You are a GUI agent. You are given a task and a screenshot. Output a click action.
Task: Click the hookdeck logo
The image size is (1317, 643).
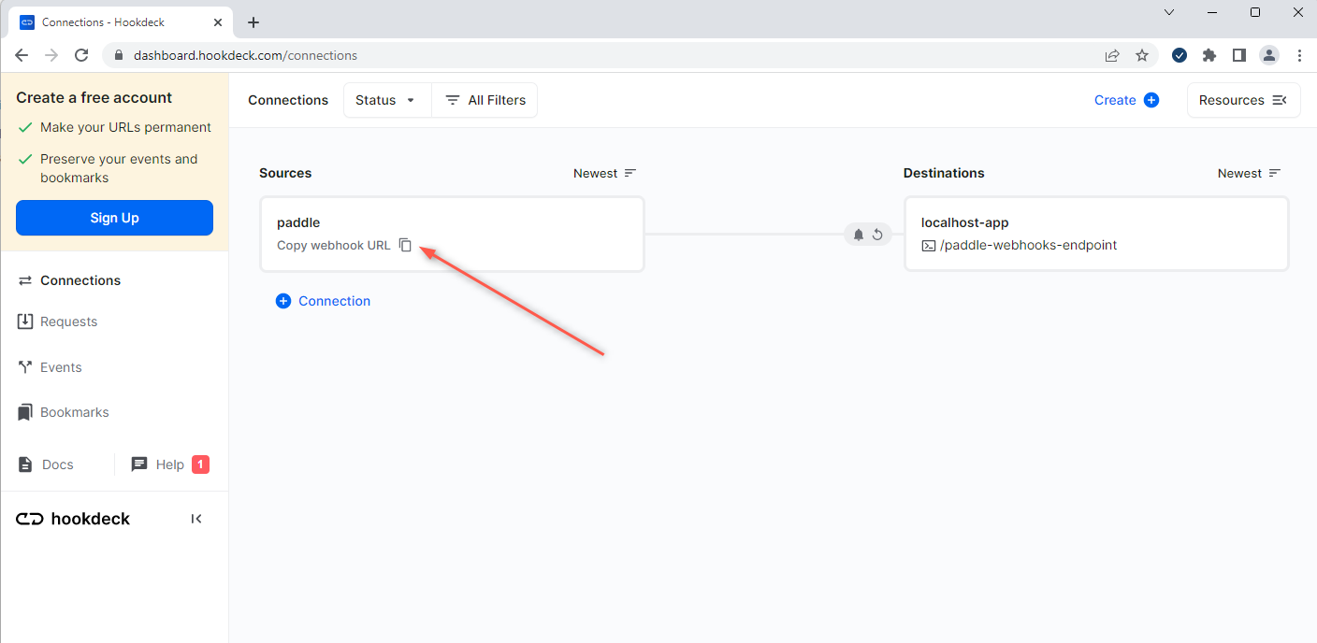coord(73,519)
